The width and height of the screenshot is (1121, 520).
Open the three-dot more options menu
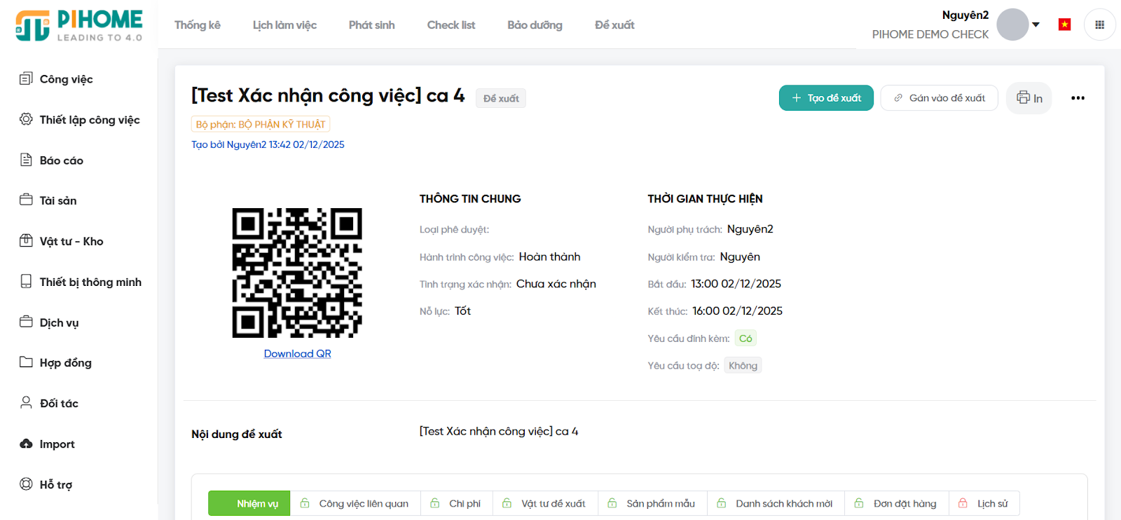1078,98
